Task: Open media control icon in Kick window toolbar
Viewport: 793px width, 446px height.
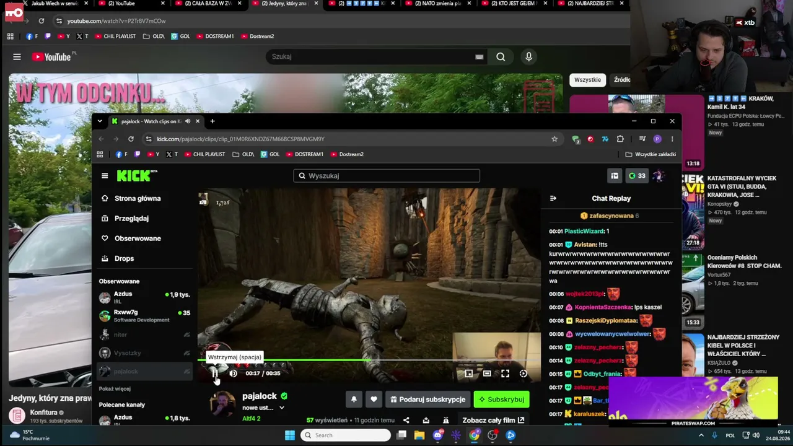Action: [x=642, y=139]
